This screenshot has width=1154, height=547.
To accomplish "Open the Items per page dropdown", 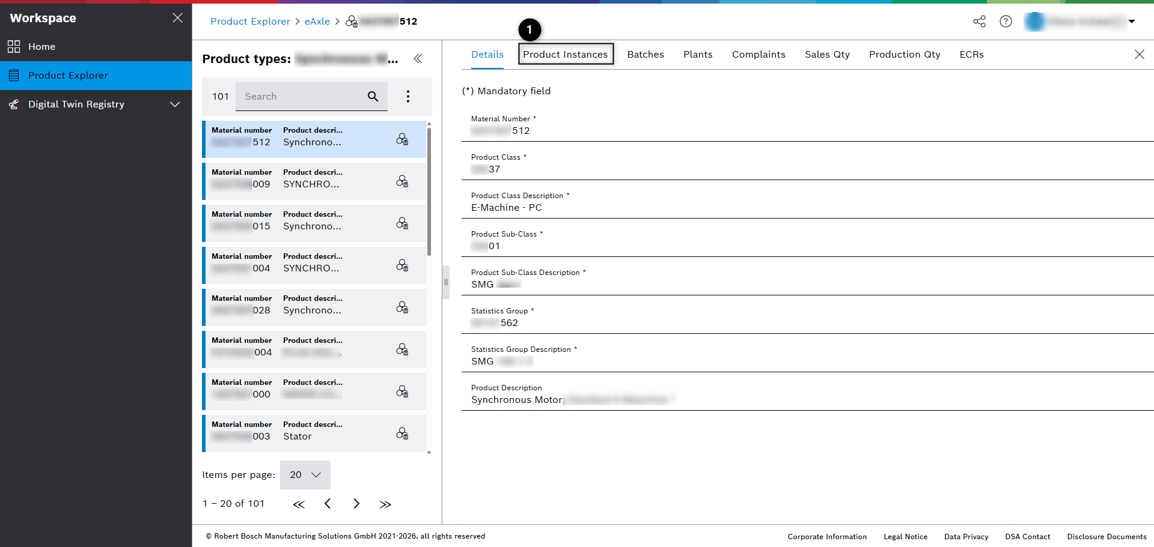I will [x=305, y=475].
